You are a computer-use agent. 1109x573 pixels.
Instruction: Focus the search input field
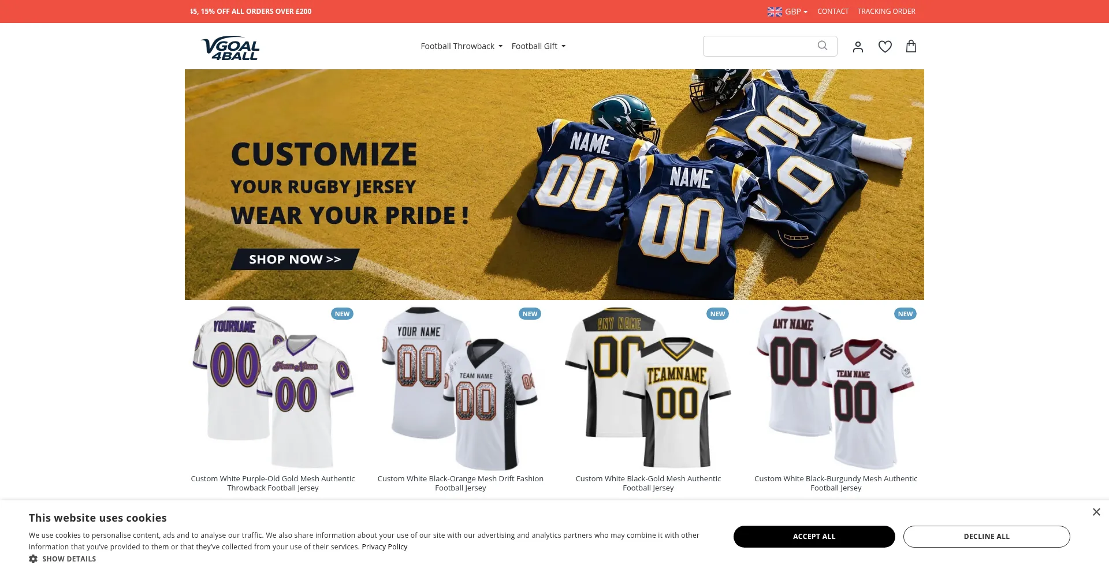(x=758, y=46)
